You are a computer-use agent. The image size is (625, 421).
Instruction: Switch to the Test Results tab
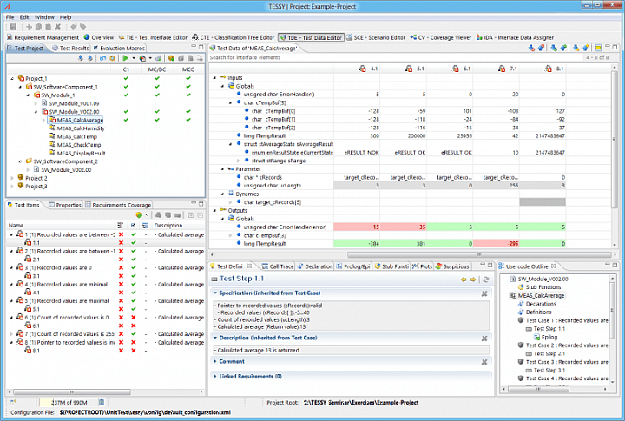[x=73, y=49]
